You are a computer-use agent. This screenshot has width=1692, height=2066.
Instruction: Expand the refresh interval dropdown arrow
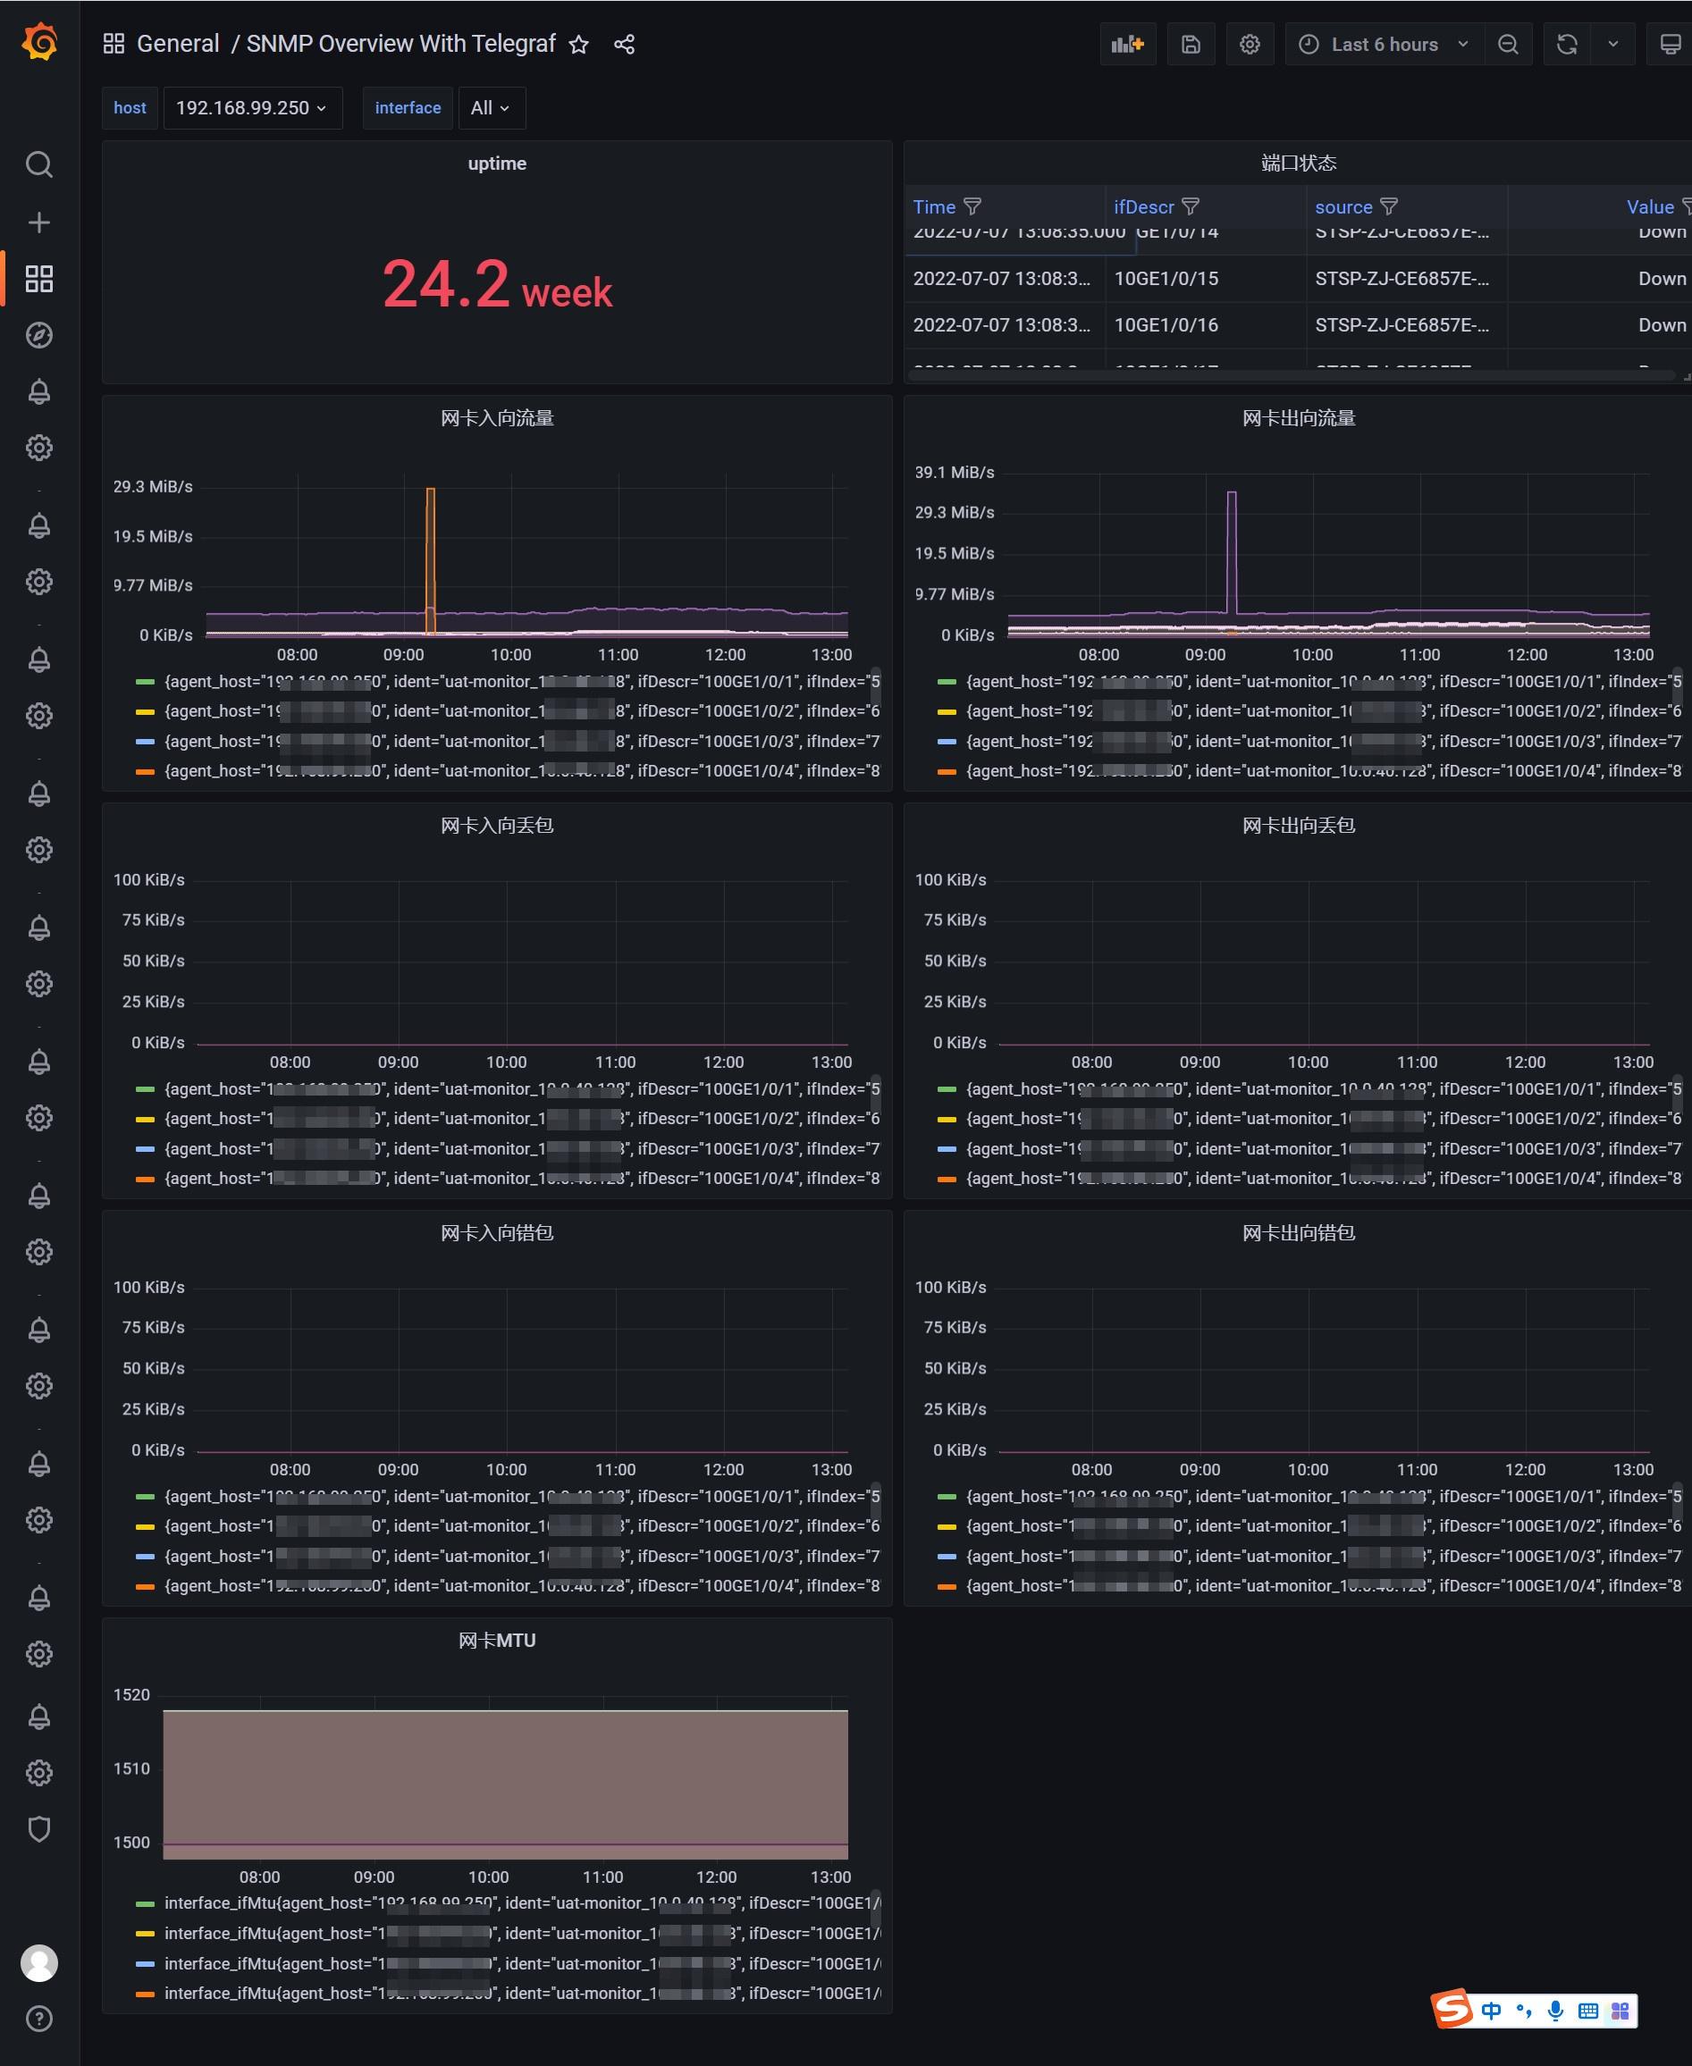pos(1613,44)
